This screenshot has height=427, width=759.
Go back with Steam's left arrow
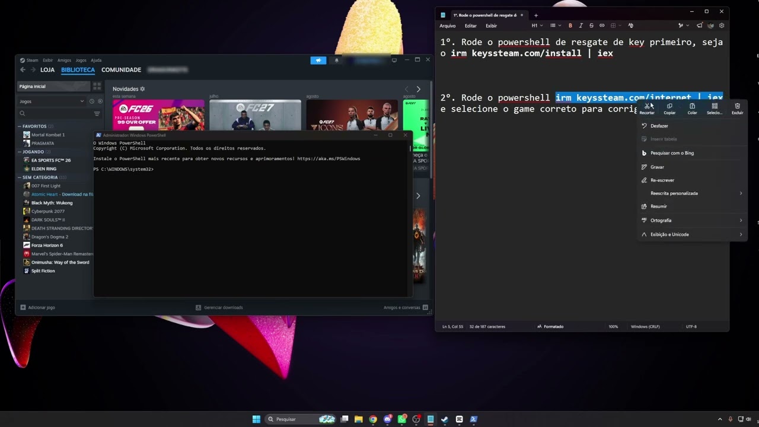click(x=23, y=70)
